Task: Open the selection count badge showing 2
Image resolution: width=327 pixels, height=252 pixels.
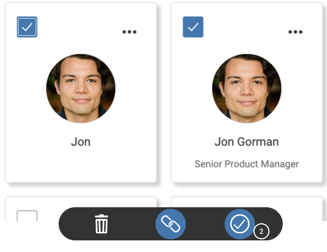Action: 261,232
